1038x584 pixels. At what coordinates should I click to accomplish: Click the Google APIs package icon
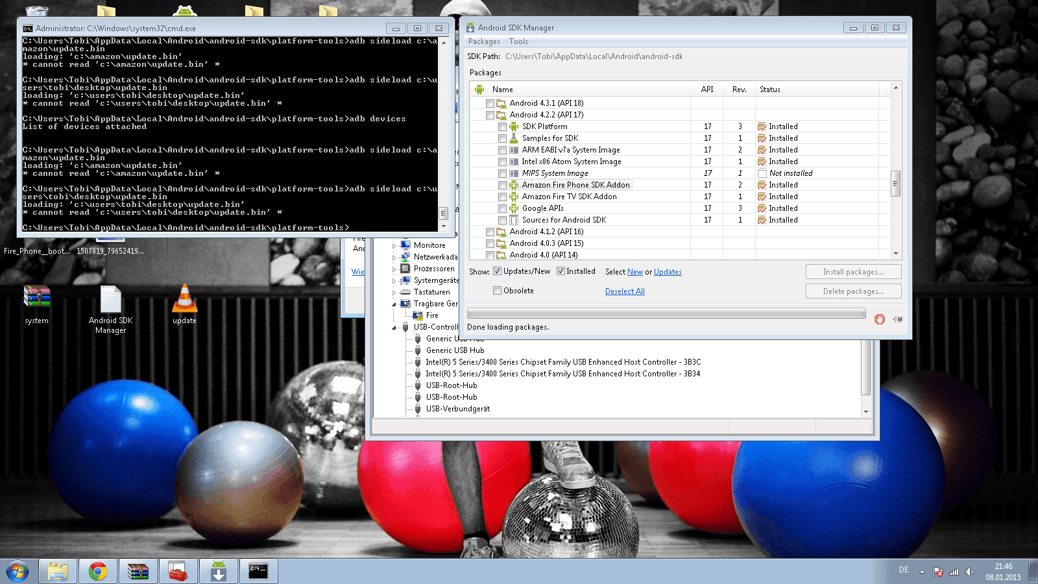[514, 208]
